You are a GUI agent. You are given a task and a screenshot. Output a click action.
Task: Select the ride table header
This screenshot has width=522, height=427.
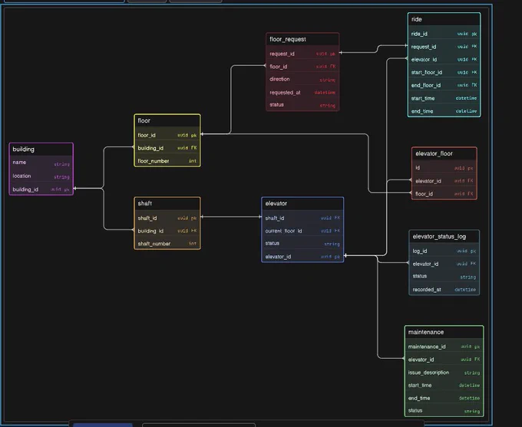point(444,19)
